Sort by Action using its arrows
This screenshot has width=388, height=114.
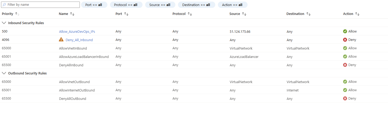click(357, 14)
